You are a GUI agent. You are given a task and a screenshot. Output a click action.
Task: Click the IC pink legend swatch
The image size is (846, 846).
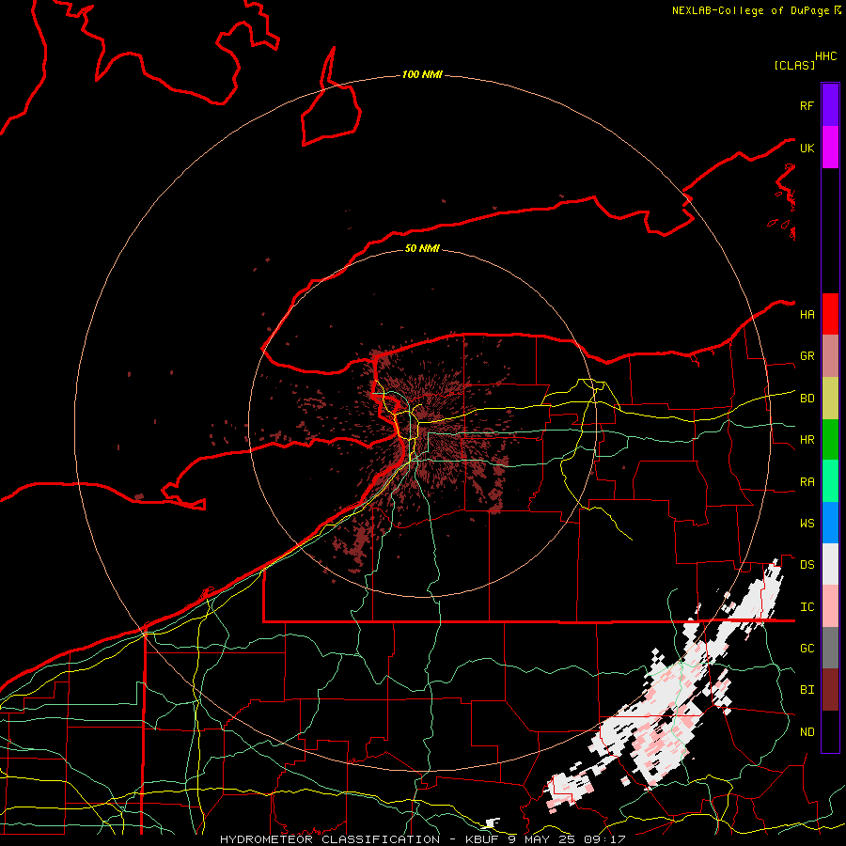pyautogui.click(x=830, y=606)
